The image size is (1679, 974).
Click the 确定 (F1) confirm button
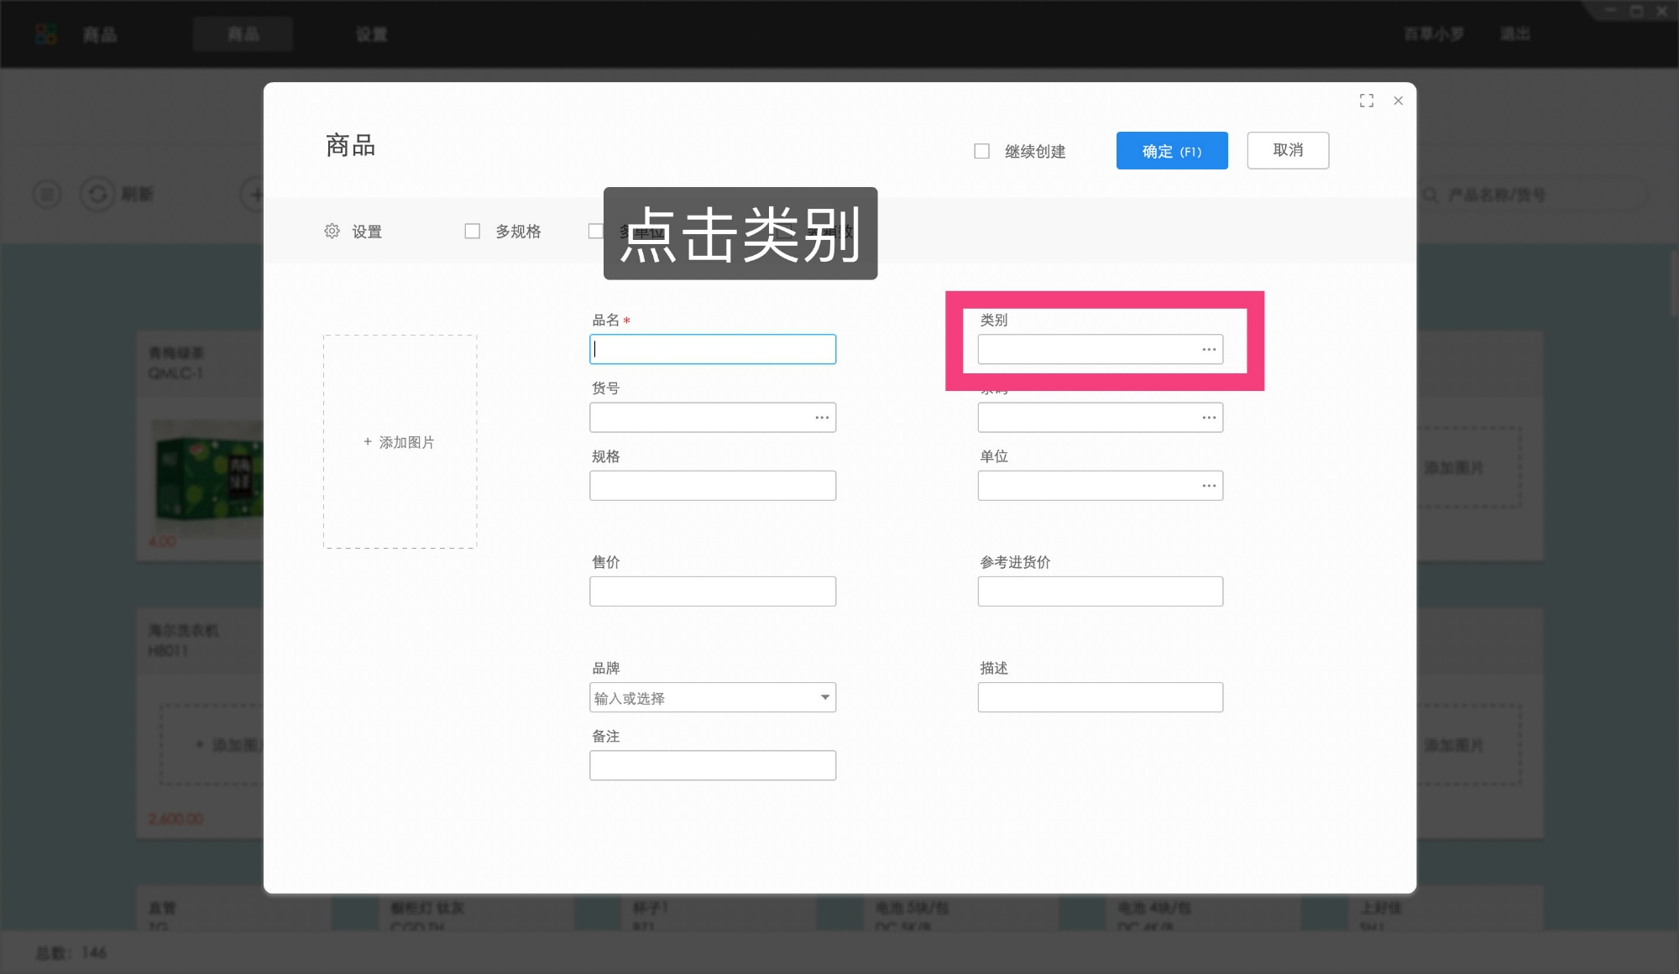(x=1172, y=150)
